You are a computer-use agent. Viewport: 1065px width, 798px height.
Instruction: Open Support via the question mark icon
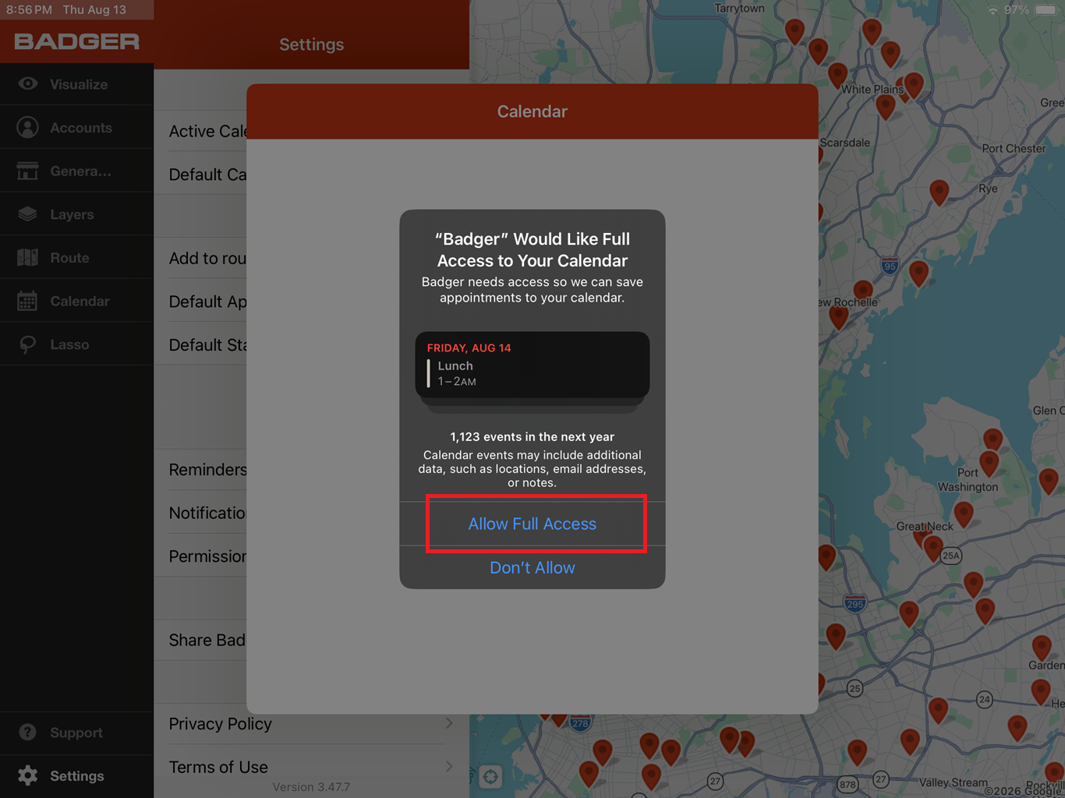(28, 732)
